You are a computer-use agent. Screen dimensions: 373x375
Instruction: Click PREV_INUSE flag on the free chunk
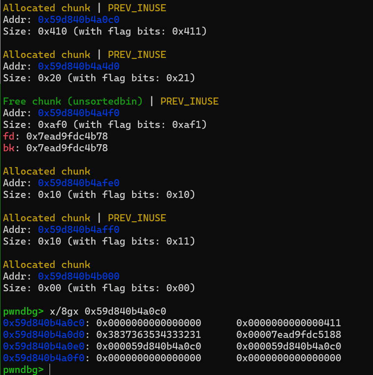[189, 101]
